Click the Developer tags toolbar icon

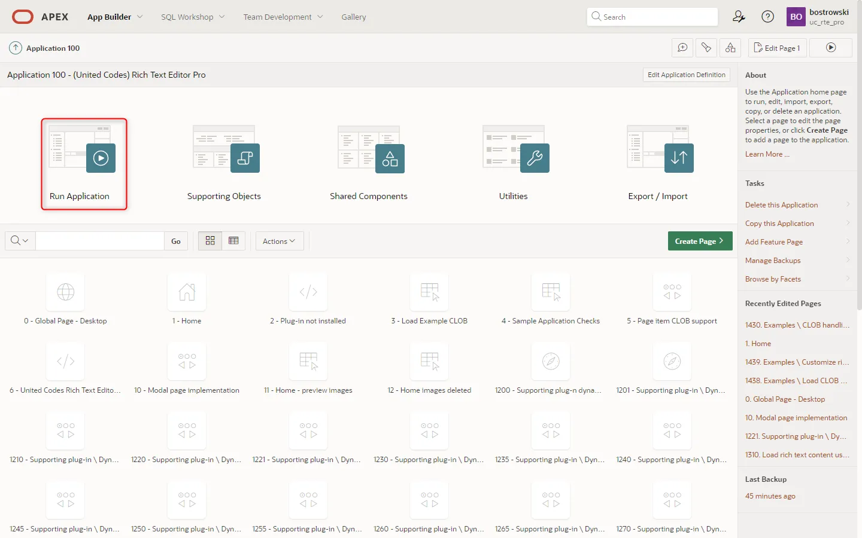pyautogui.click(x=706, y=48)
